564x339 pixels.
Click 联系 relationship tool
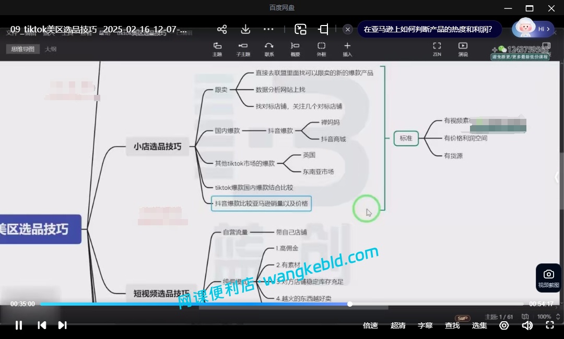(x=269, y=49)
